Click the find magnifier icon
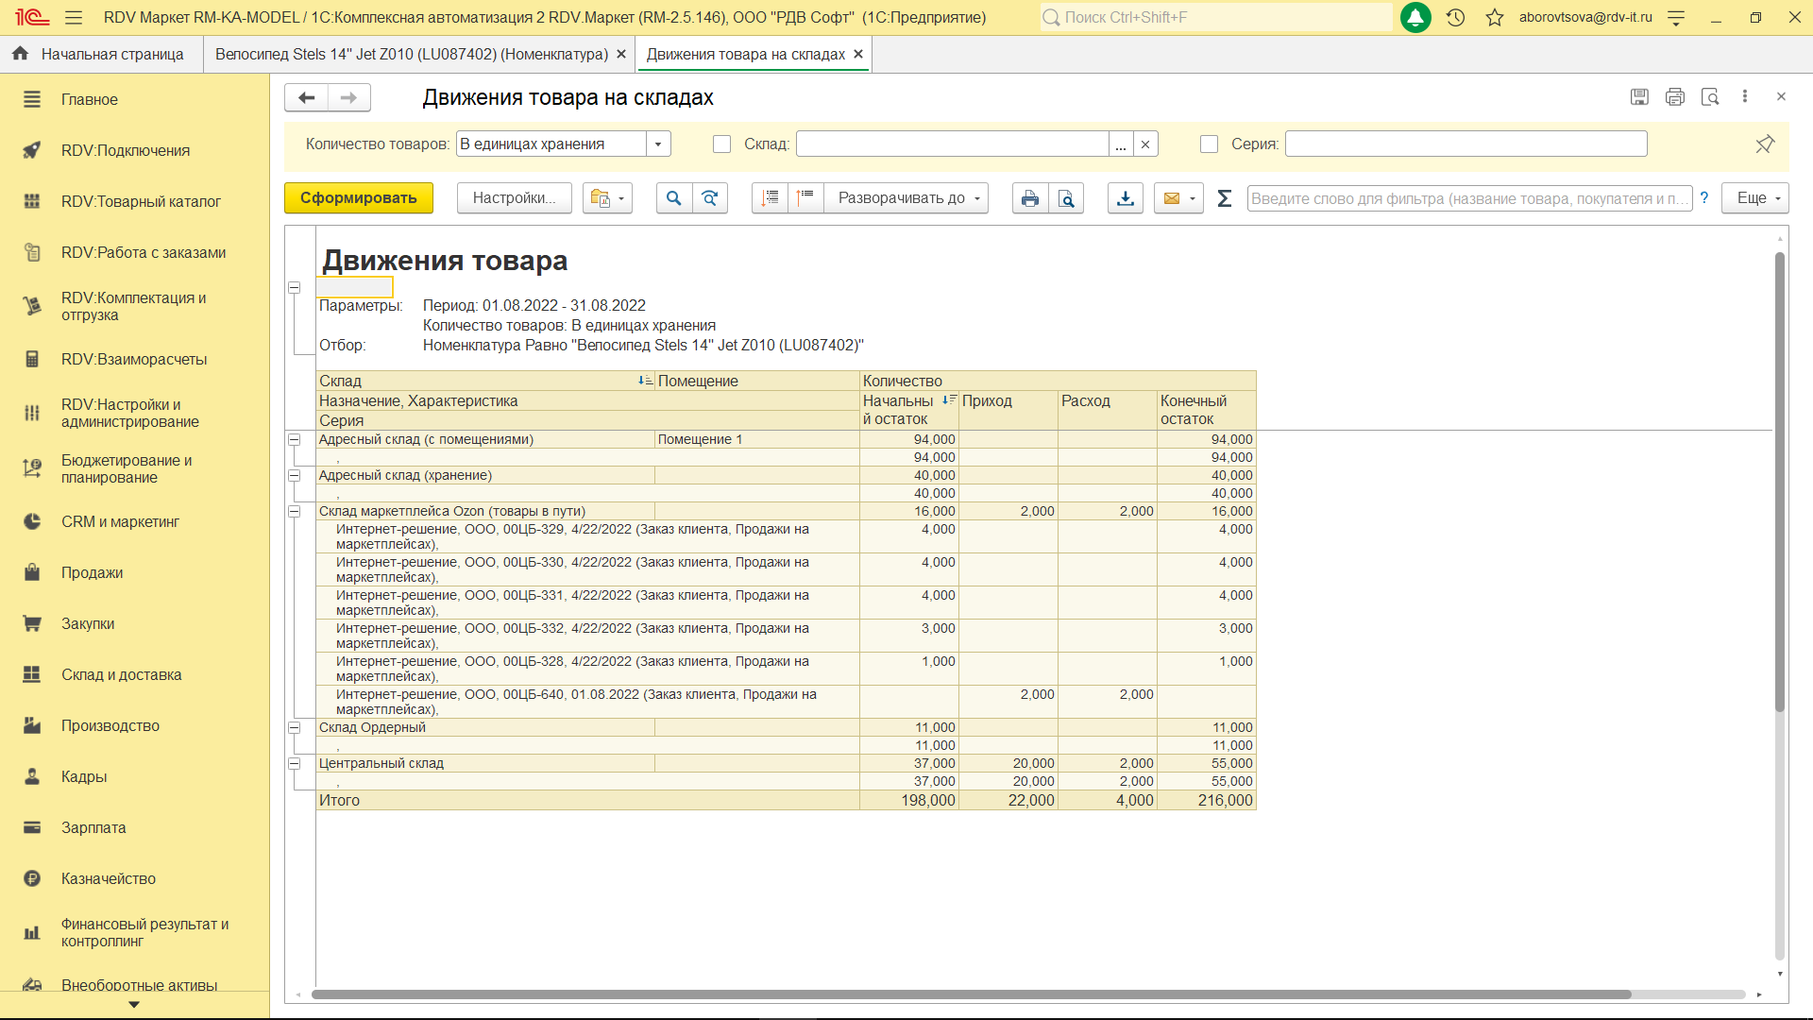Image resolution: width=1813 pixels, height=1020 pixels. [673, 198]
